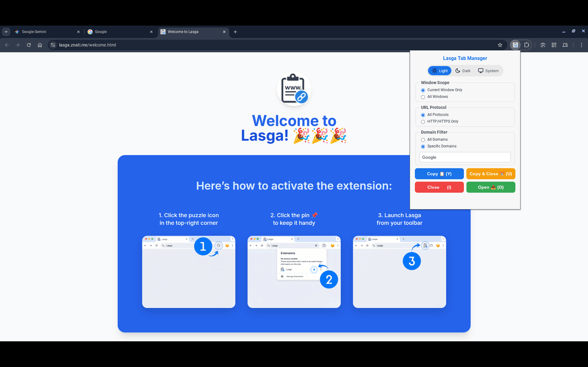
Task: Click step 3 launch Lasga screenshot
Action: [400, 272]
